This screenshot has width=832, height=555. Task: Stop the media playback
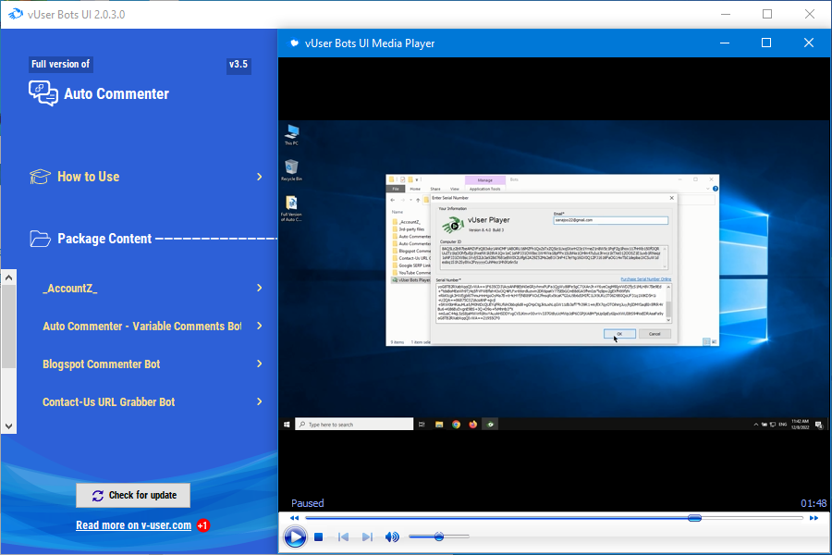318,536
